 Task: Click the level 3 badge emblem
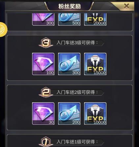46,43
